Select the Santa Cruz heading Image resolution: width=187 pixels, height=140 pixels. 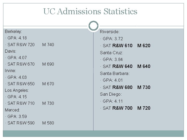pos(111,52)
